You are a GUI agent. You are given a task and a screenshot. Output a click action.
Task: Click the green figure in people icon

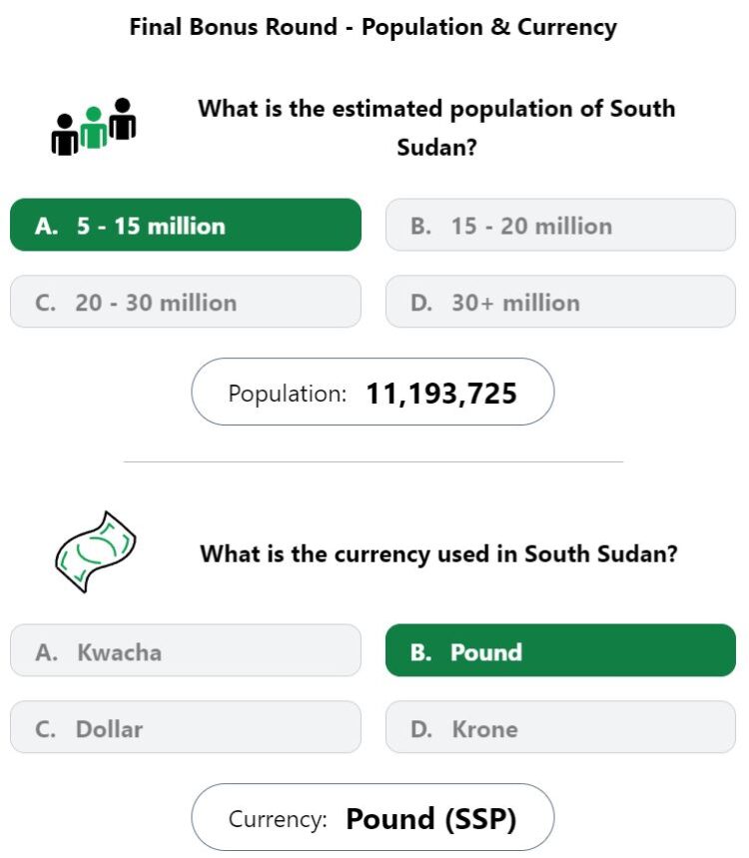pyautogui.click(x=94, y=128)
